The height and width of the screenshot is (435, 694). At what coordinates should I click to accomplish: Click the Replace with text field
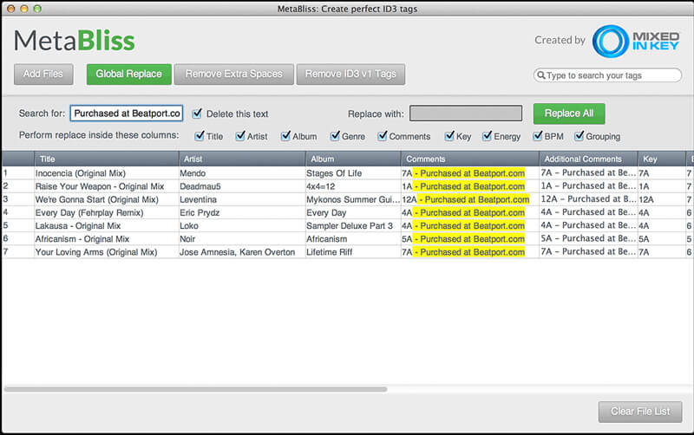(x=466, y=114)
